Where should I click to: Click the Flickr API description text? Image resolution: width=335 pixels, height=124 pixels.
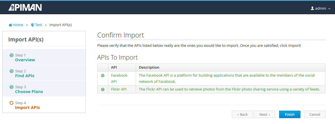[x=230, y=89]
